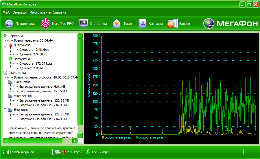The height and width of the screenshot is (159, 260).
Task: Click the скорость выгрузки legend label
Action: pos(118,137)
